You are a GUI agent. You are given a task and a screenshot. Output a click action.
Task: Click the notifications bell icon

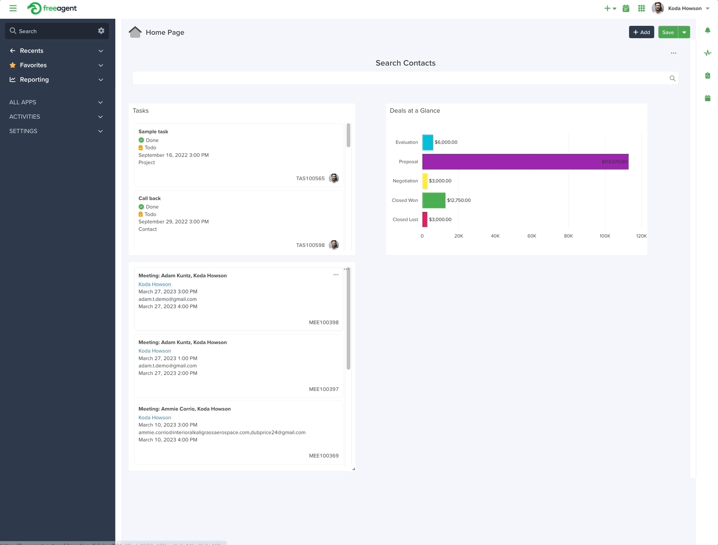point(707,30)
